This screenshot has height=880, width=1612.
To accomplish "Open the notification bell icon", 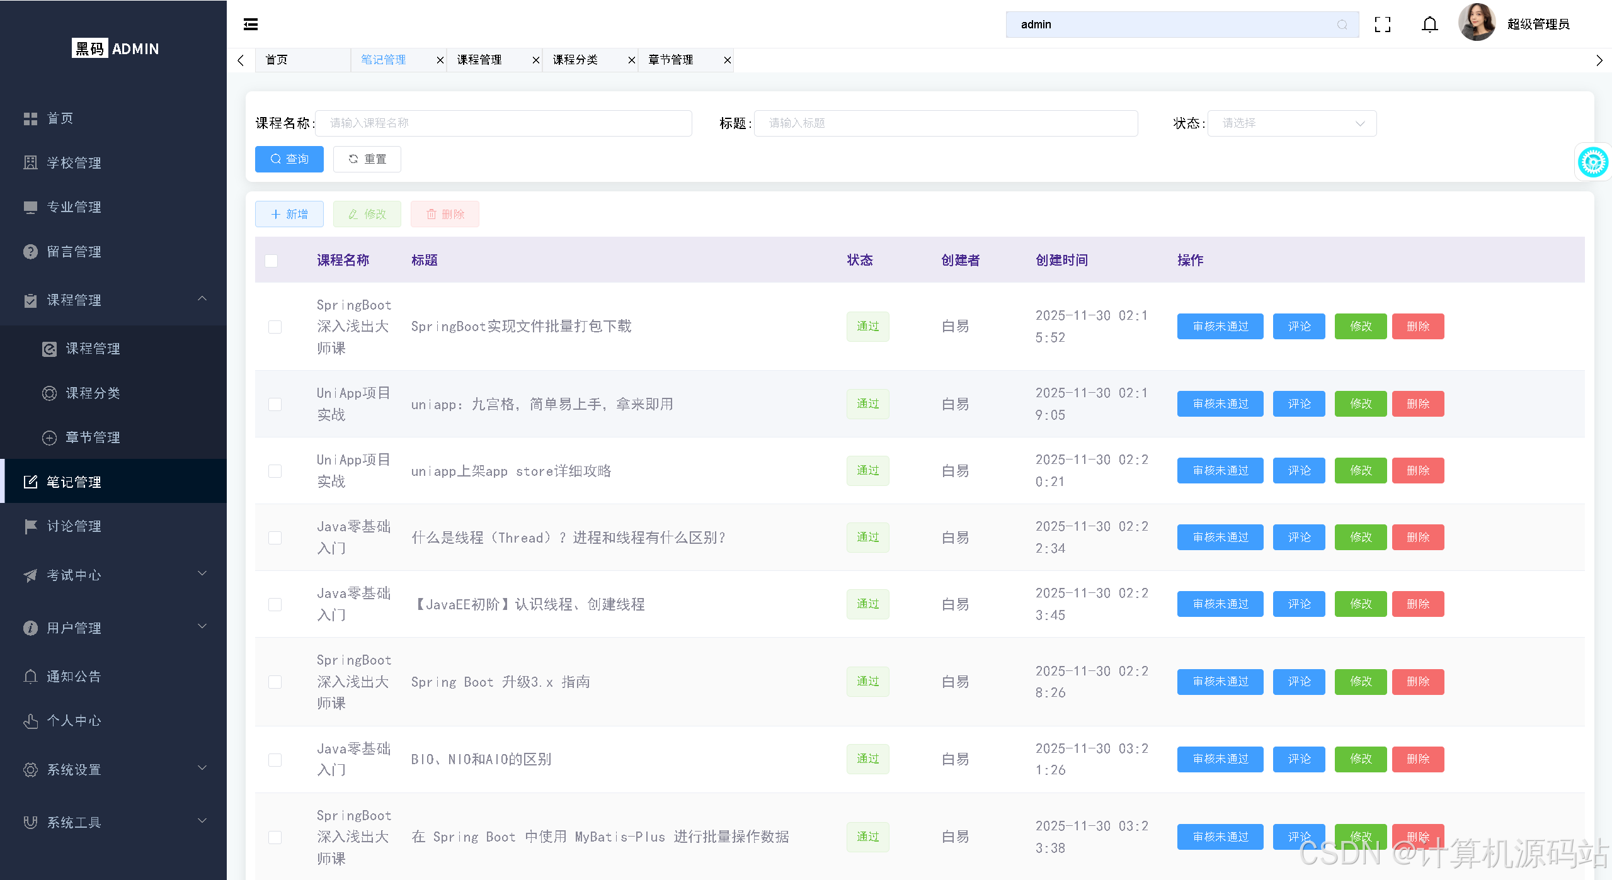I will tap(1429, 25).
